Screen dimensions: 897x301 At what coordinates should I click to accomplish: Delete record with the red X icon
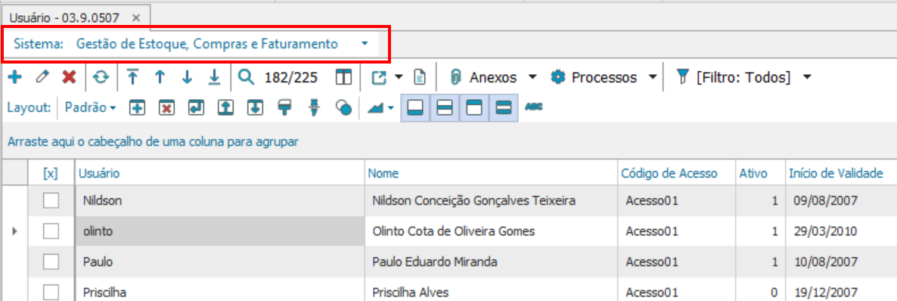pos(70,77)
